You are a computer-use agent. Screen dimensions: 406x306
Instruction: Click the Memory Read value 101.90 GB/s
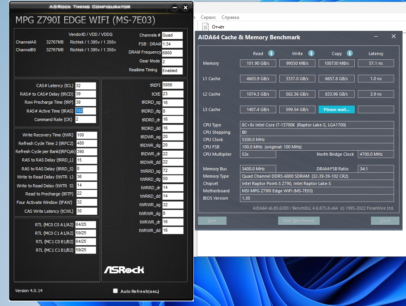coord(258,63)
